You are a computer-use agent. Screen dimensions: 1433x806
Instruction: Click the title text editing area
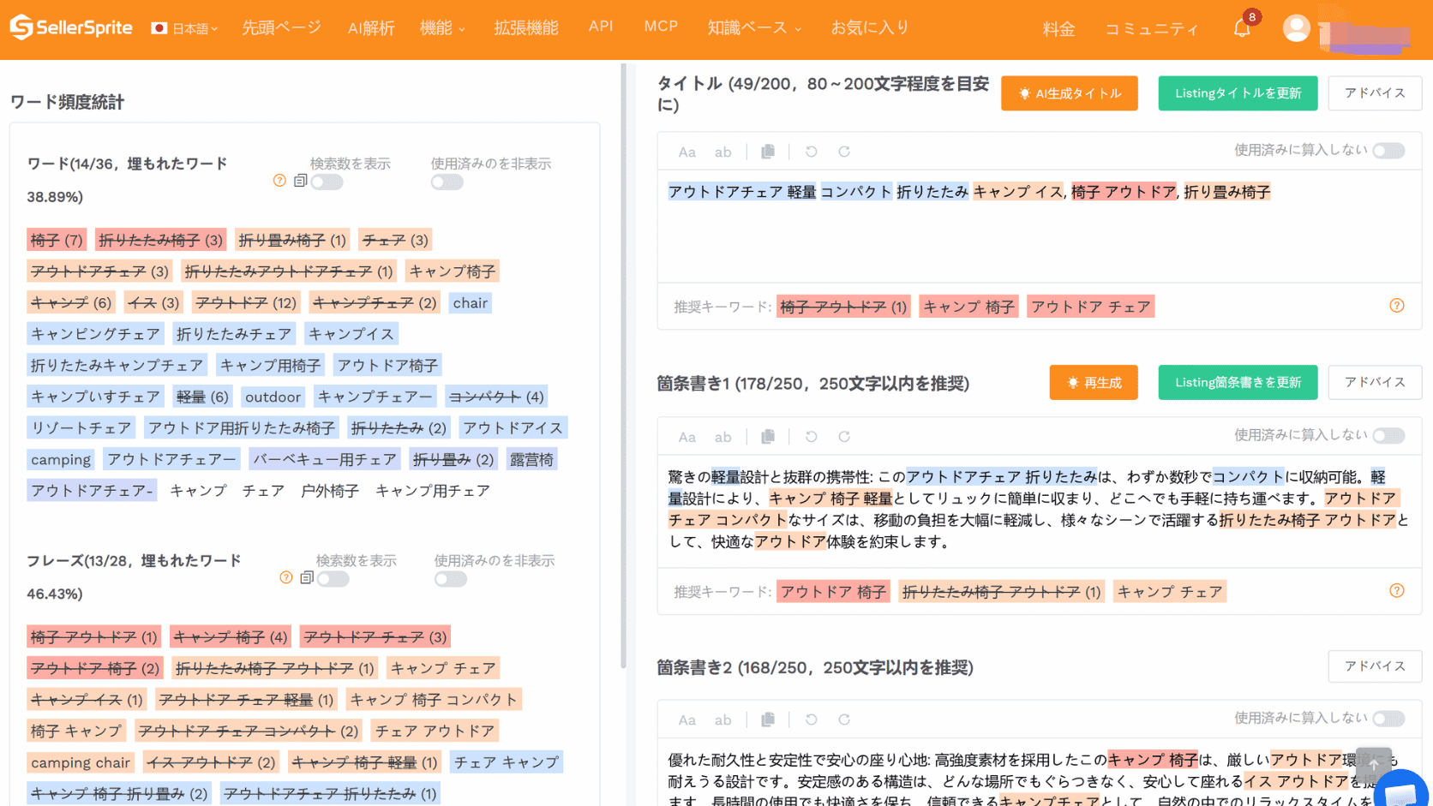click(x=1039, y=228)
